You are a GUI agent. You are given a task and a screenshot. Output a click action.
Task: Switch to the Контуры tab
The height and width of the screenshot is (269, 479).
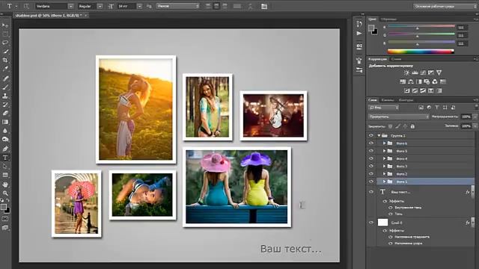406,99
